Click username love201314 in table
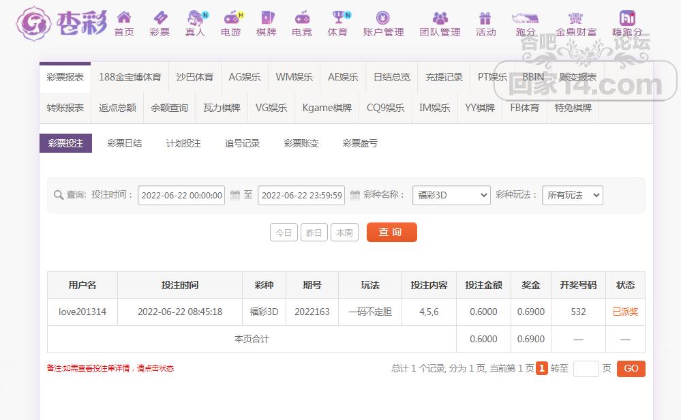Screen dimensions: 681x420 pyautogui.click(x=82, y=312)
